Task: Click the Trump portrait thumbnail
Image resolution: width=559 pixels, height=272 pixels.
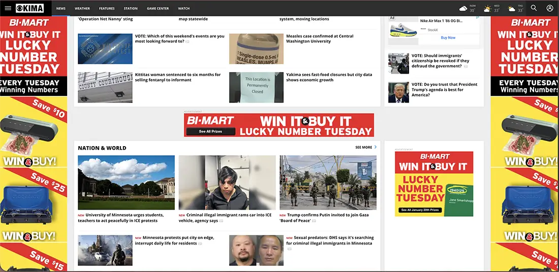Action: click(x=398, y=92)
